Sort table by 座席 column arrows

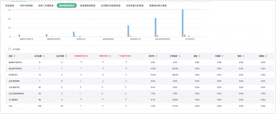[15, 56]
